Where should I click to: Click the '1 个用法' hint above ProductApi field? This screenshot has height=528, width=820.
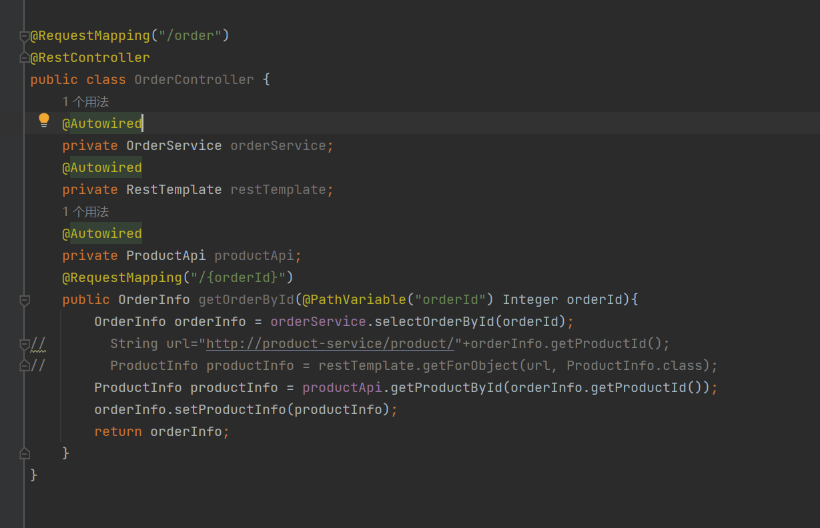[85, 211]
